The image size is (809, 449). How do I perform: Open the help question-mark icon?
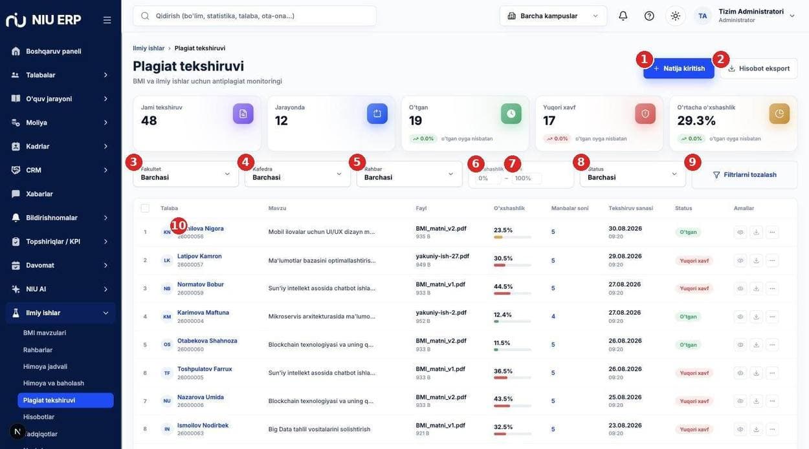coord(649,16)
